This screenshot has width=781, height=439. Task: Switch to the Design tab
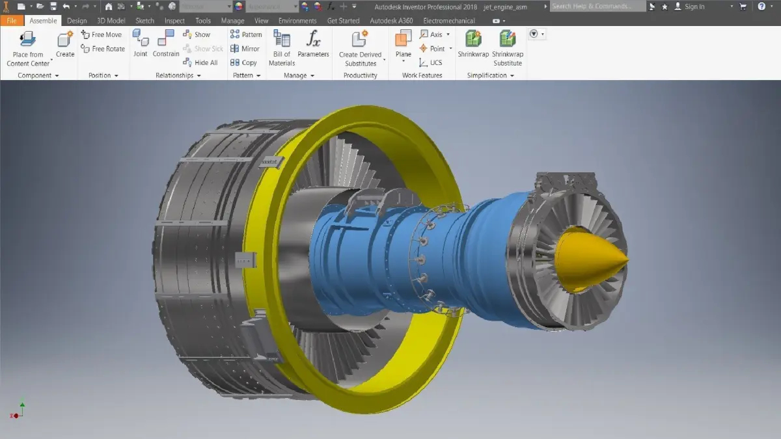pyautogui.click(x=77, y=21)
